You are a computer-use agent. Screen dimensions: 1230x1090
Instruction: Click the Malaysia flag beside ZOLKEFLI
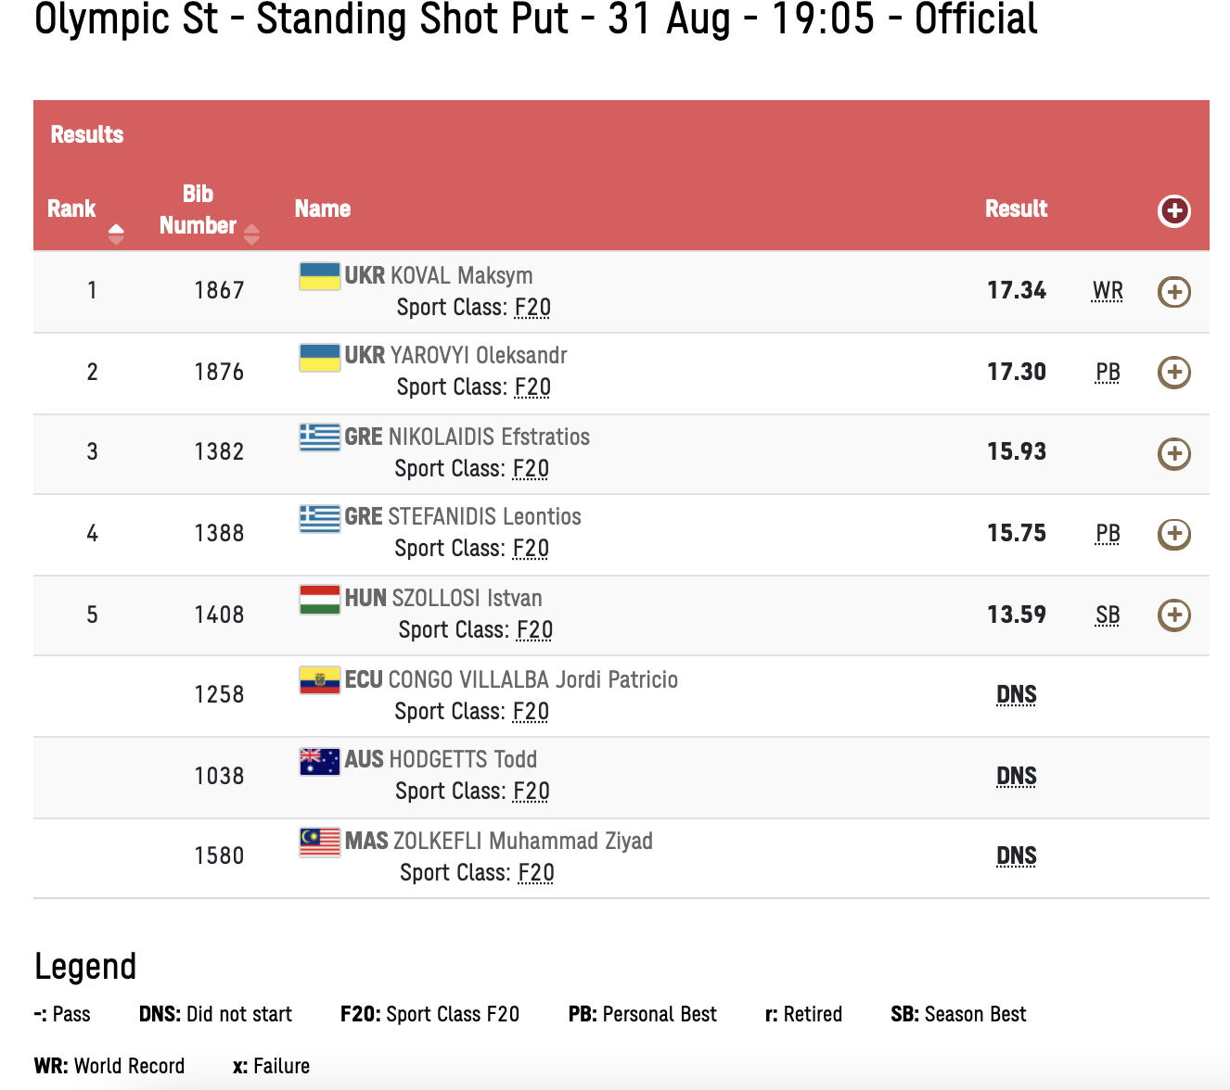pos(319,842)
